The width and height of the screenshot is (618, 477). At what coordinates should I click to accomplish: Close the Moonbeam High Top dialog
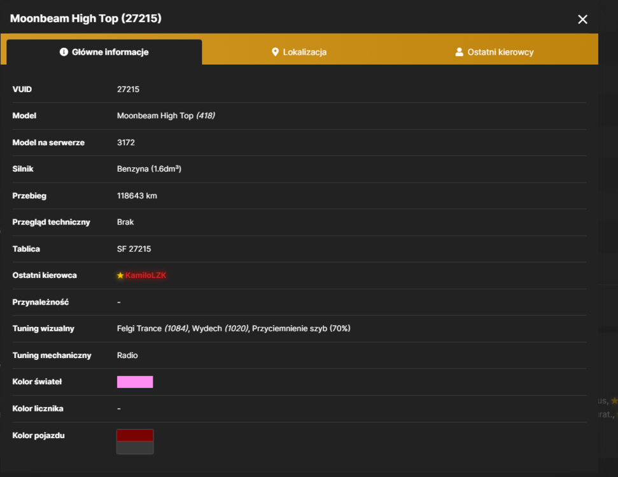pyautogui.click(x=582, y=19)
